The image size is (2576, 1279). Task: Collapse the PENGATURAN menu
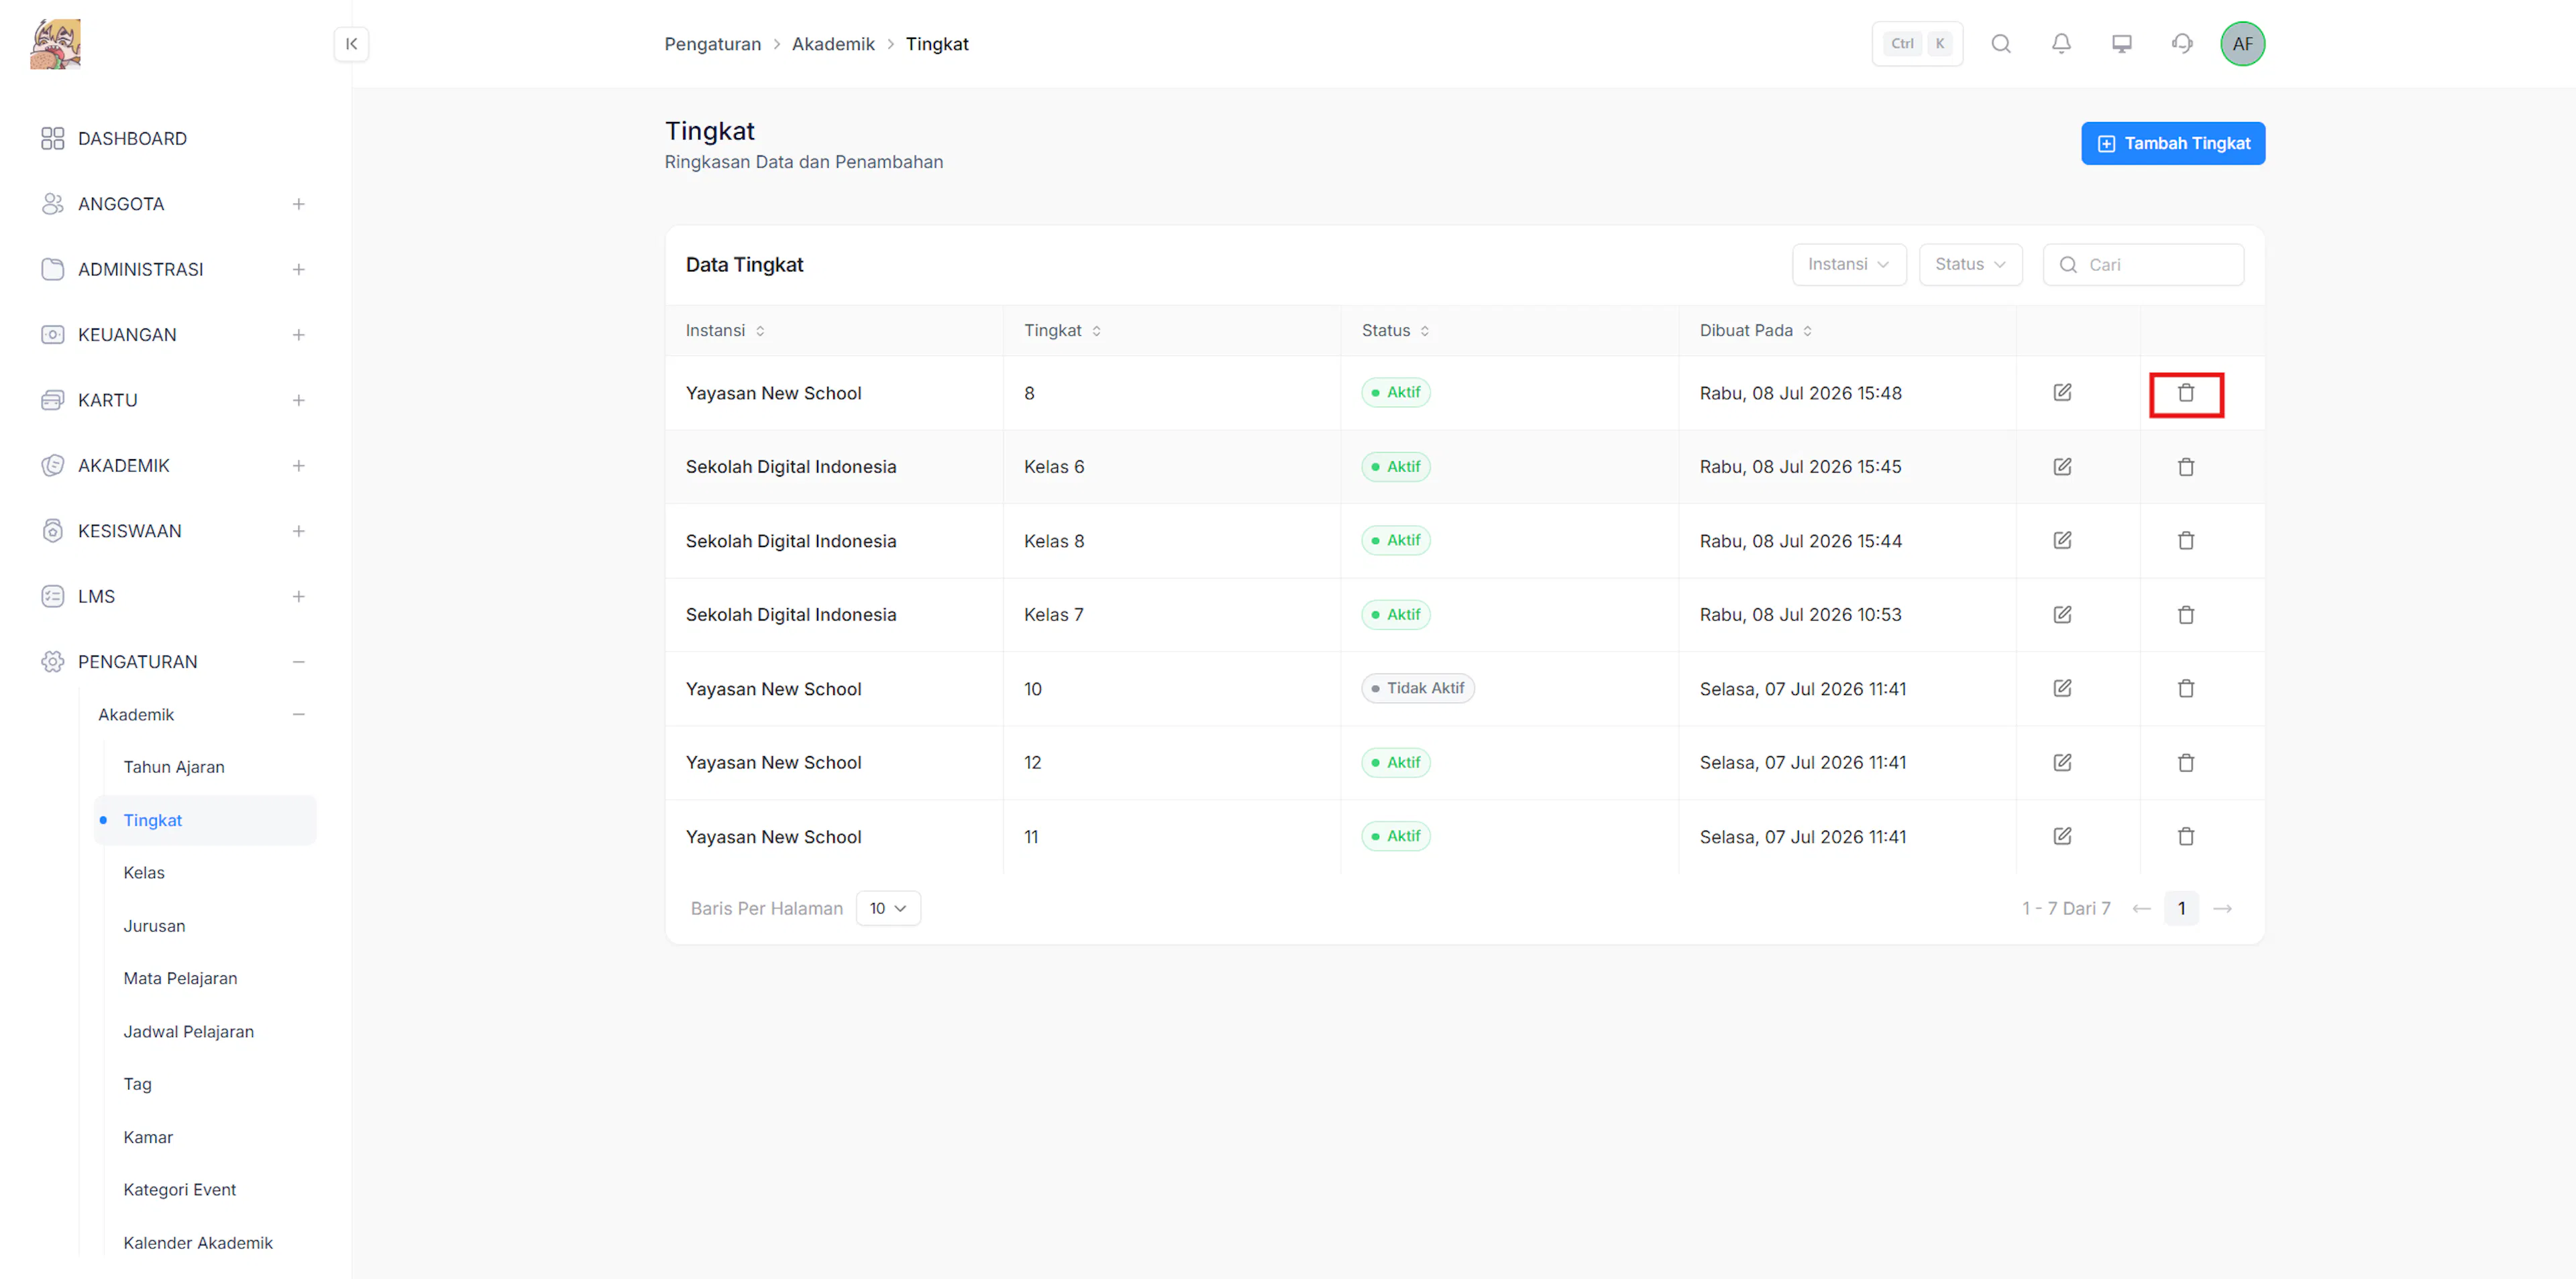(298, 662)
